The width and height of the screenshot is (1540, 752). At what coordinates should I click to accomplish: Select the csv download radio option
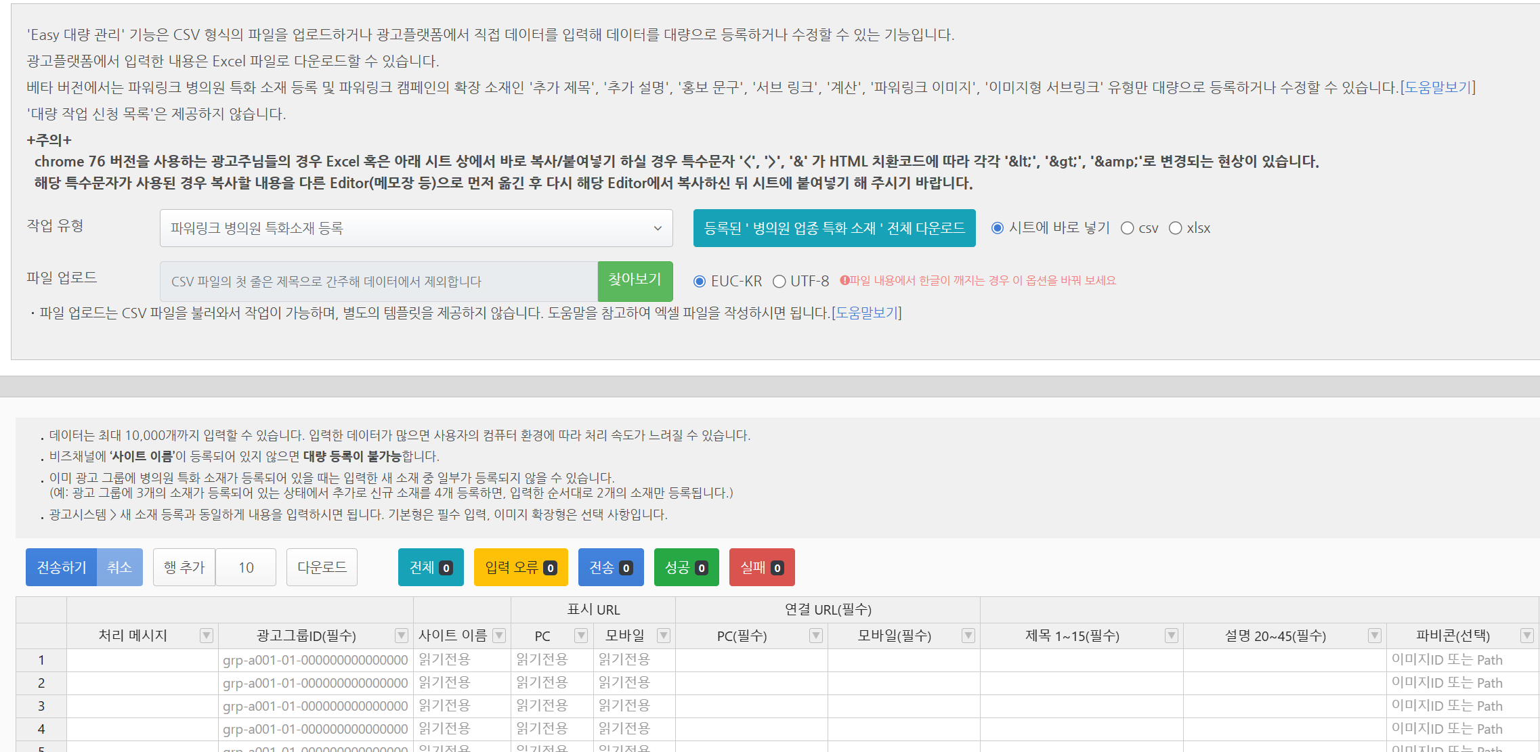[x=1128, y=228]
